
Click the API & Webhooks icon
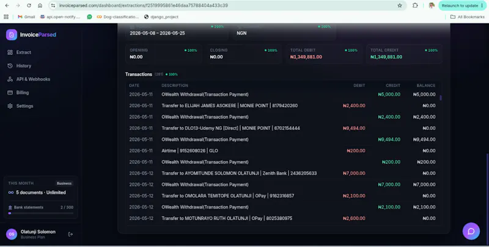point(10,79)
